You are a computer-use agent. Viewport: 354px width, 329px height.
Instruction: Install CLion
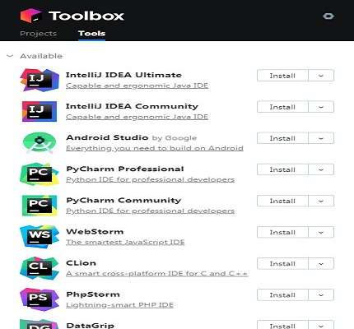coord(282,264)
